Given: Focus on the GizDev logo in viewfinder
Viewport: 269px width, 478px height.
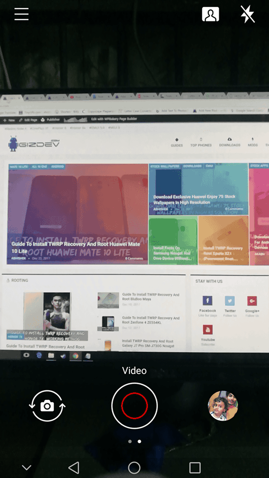Looking at the screenshot, I should (34, 144).
